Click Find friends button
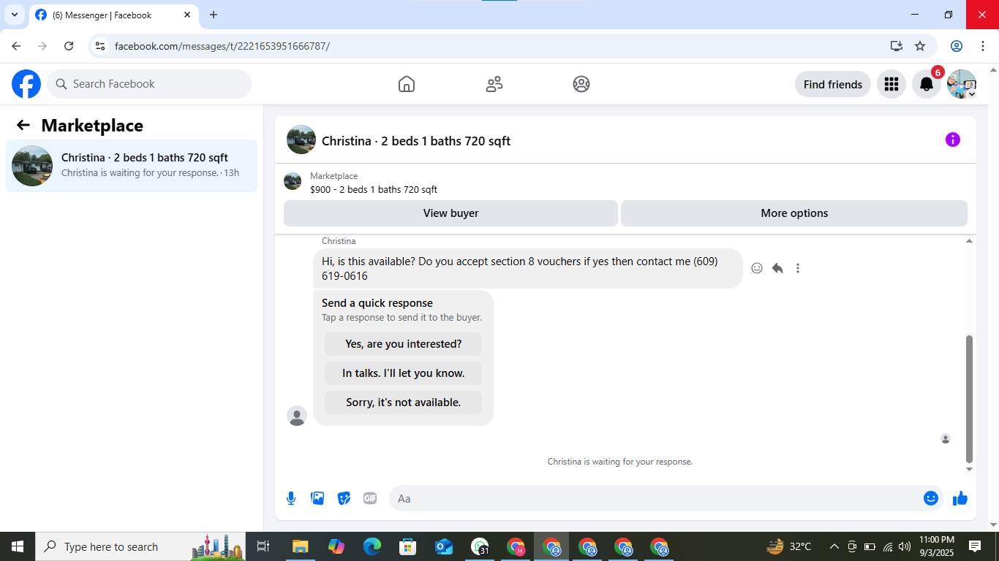 833,84
